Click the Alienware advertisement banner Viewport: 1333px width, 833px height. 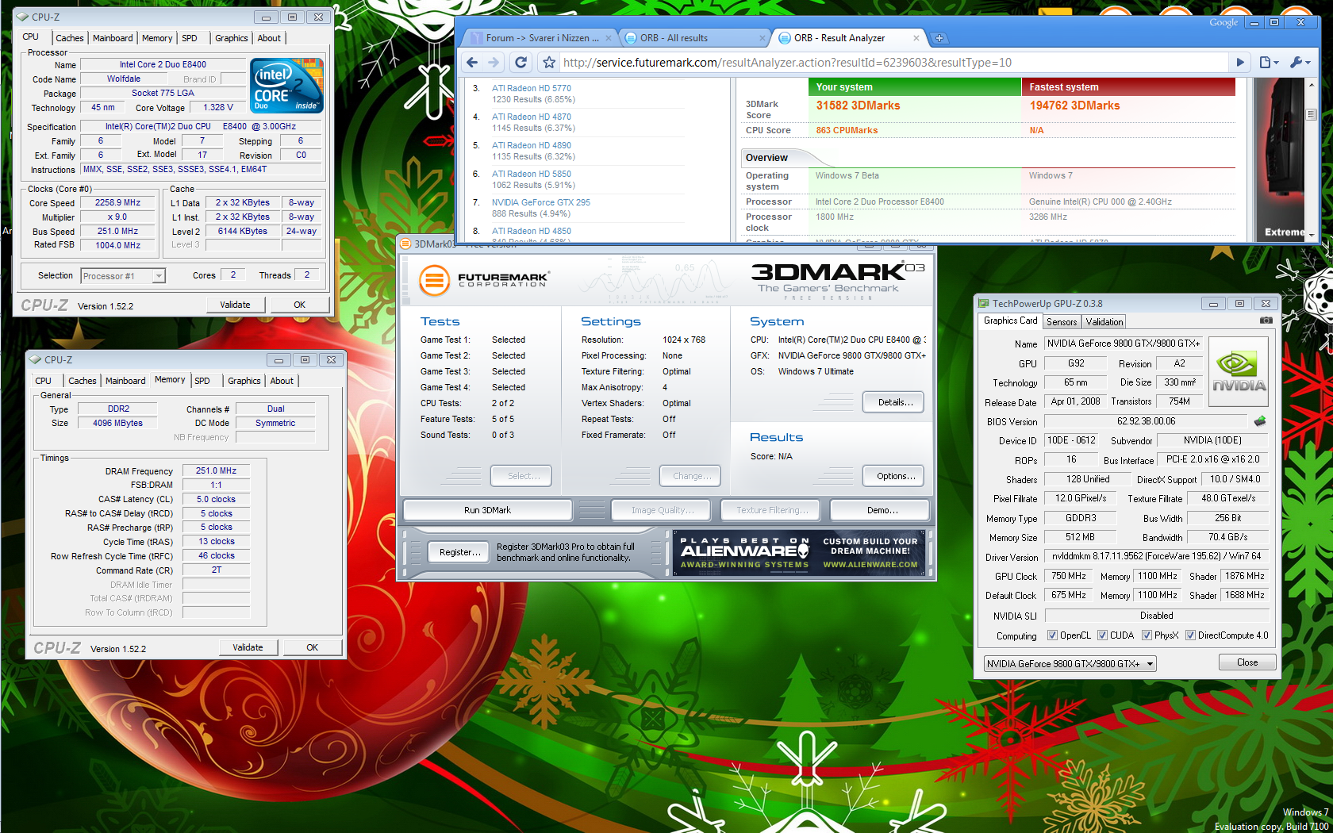coord(799,552)
